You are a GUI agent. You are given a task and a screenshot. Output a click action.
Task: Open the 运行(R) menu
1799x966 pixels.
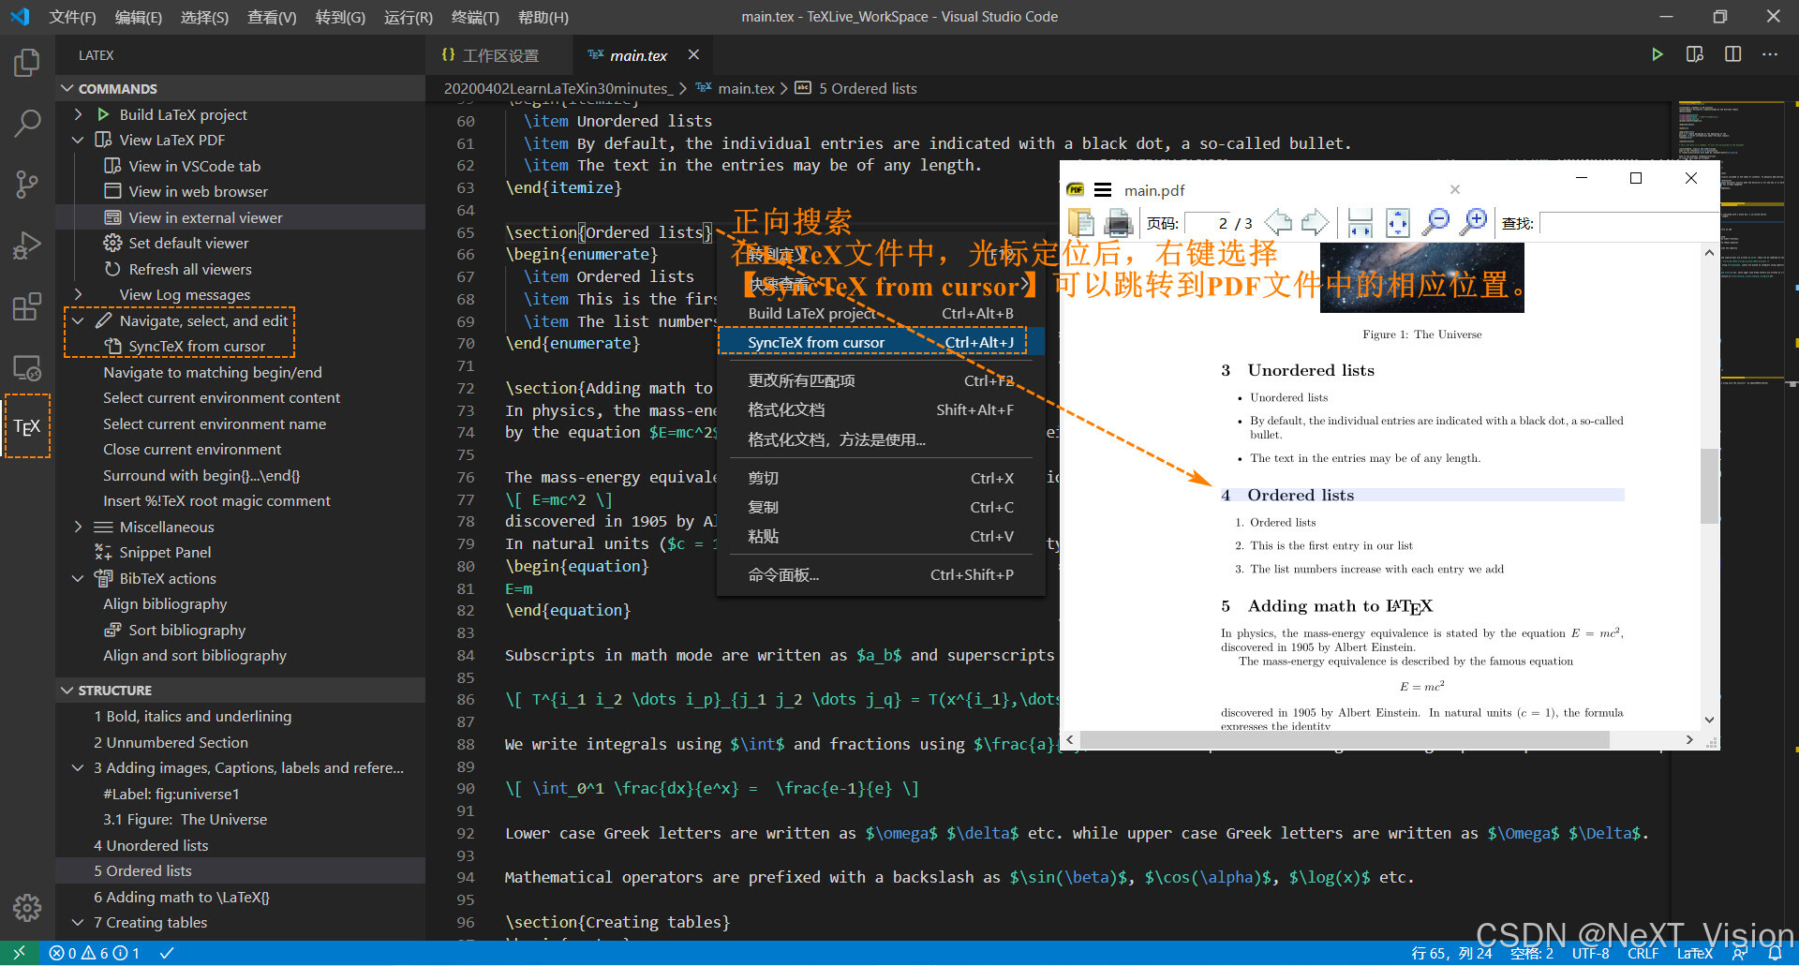[408, 17]
